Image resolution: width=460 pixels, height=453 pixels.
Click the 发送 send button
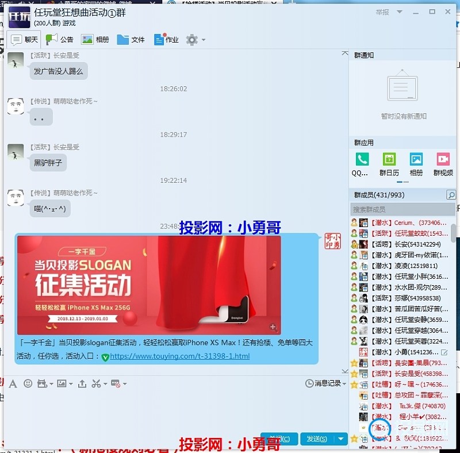(x=317, y=439)
